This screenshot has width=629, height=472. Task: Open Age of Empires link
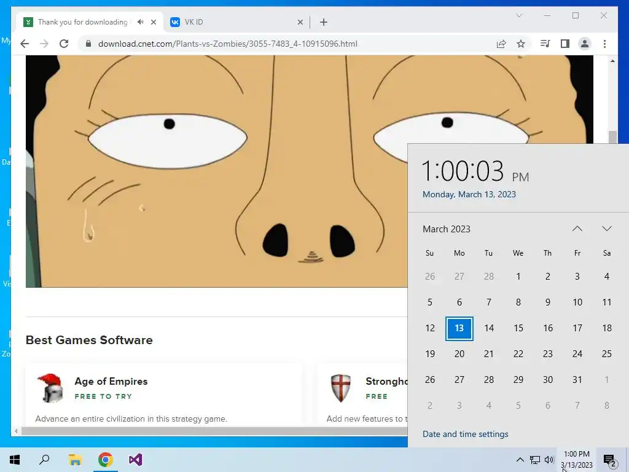111,381
